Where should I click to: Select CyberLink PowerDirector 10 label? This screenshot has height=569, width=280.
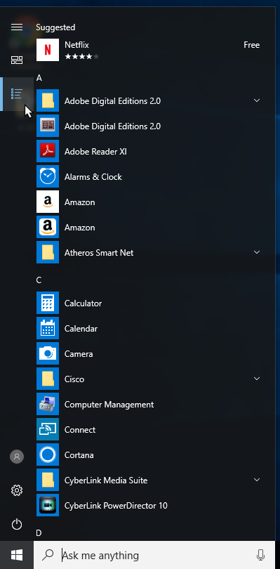(116, 506)
